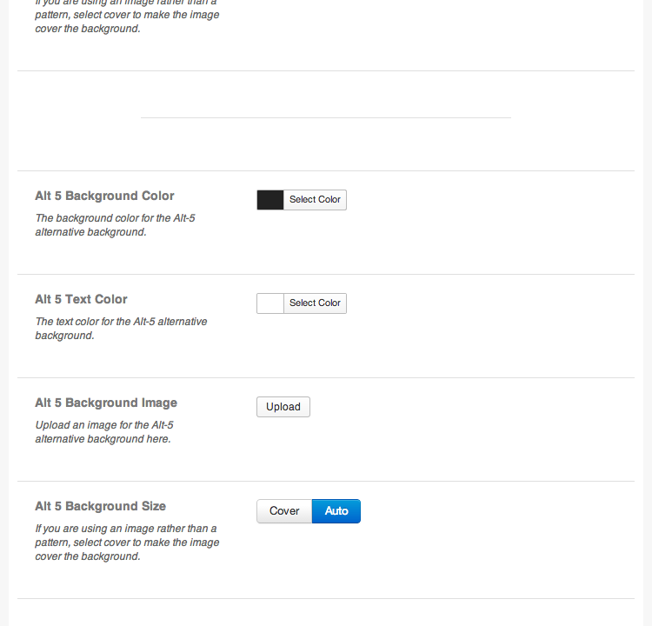Set Alt 5 Background Size to Cover

pyautogui.click(x=284, y=511)
